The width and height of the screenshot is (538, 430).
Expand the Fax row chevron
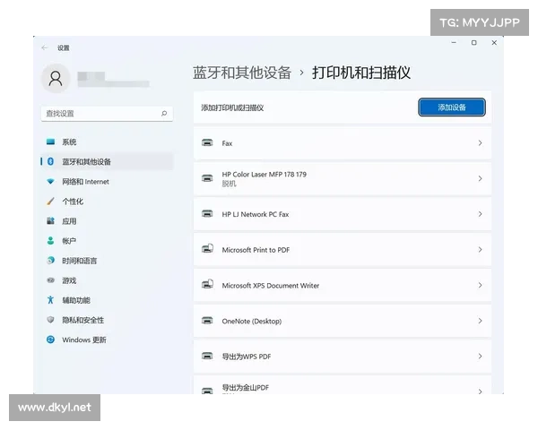(x=480, y=143)
